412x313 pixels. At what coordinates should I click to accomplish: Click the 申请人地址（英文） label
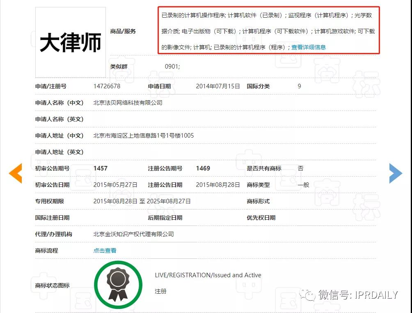[x=60, y=152]
